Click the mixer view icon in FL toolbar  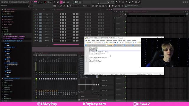pos(103,6)
